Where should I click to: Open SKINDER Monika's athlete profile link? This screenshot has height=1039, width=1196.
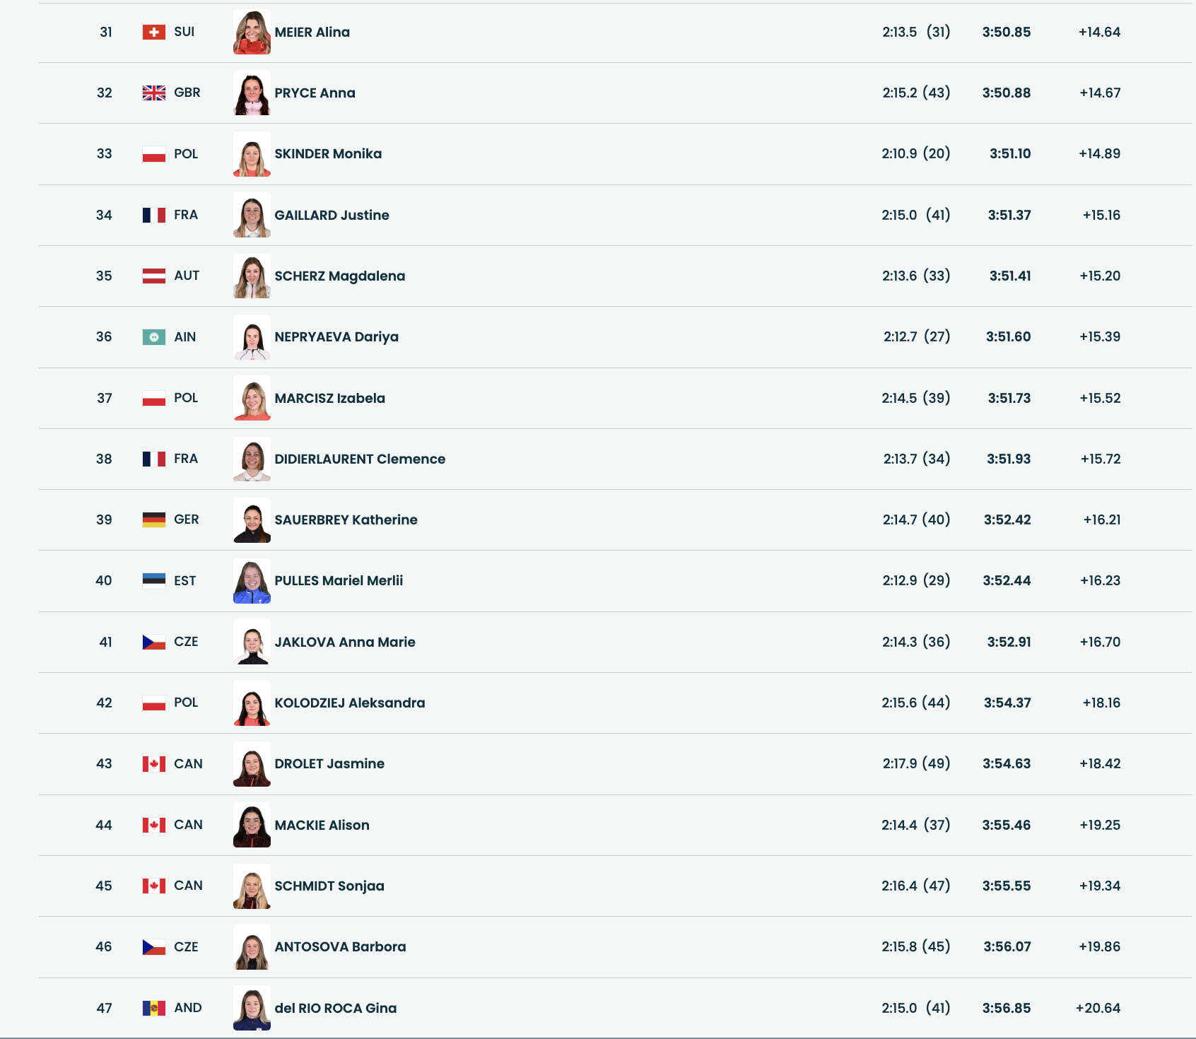[328, 154]
